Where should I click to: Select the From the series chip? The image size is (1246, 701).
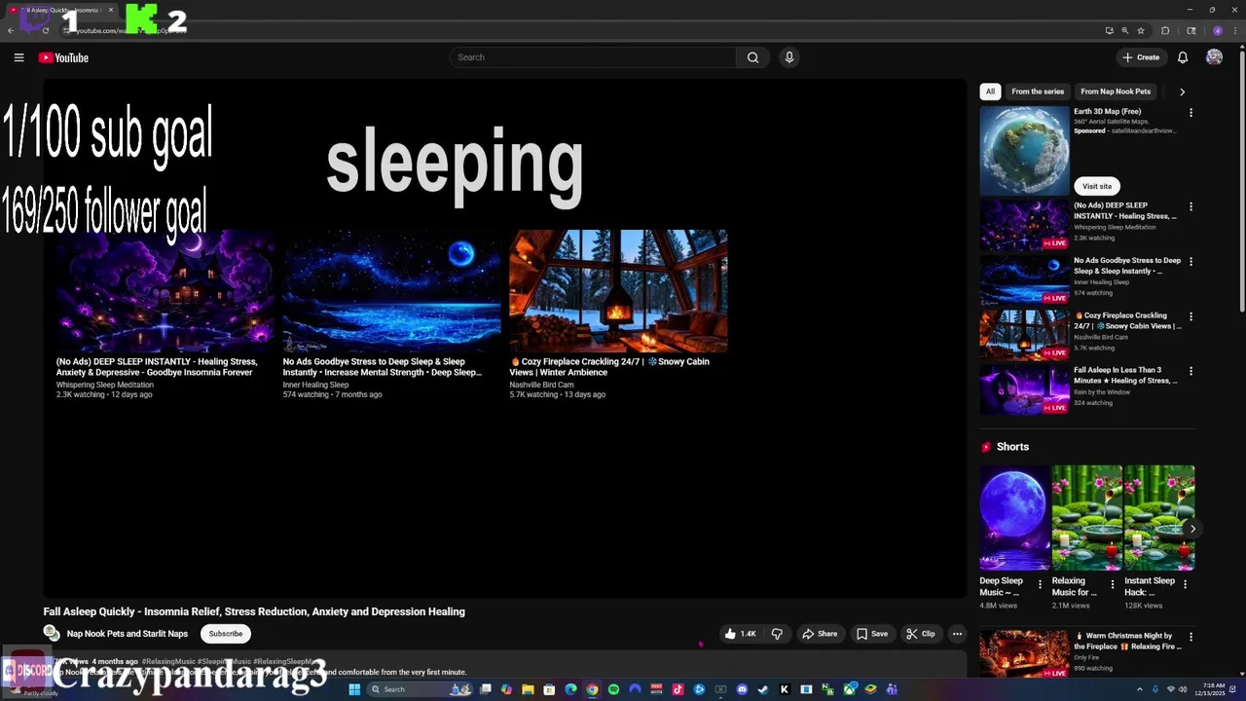coord(1038,92)
